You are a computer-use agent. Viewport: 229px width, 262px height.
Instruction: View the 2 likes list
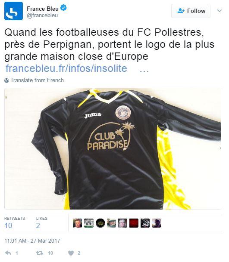tap(42, 223)
